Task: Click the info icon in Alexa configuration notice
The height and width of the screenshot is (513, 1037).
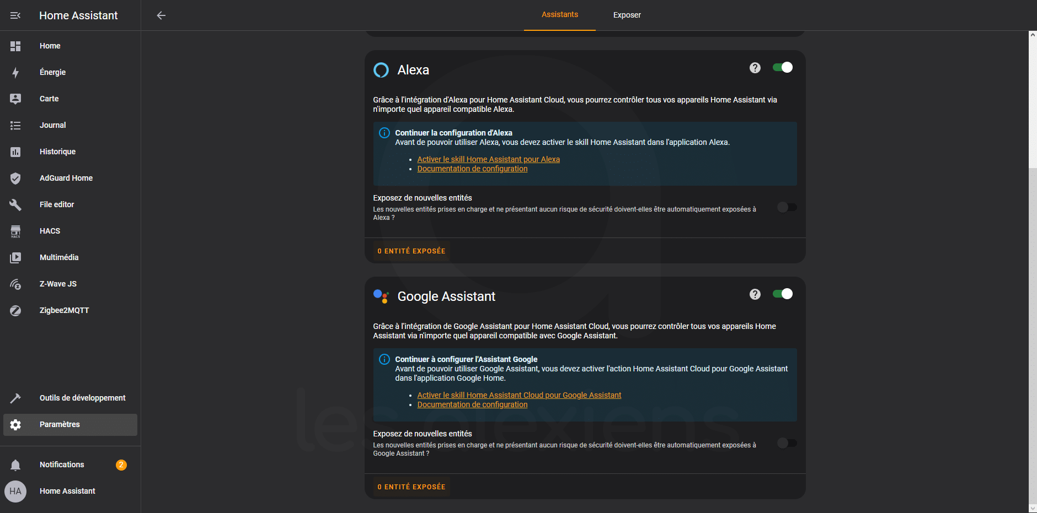Action: tap(384, 133)
